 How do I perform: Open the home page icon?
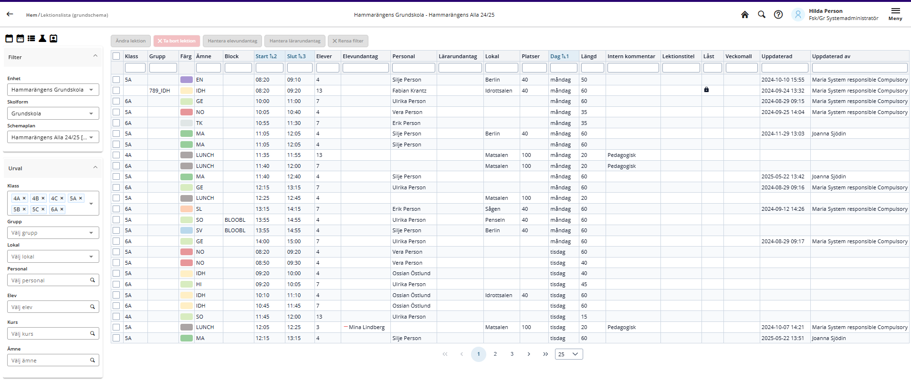pos(744,15)
